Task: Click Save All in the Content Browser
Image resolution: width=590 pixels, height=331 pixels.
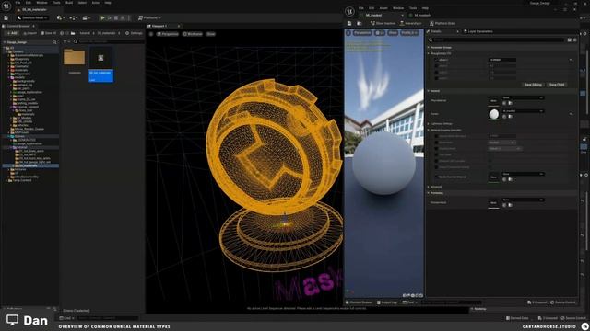Action: [49, 33]
